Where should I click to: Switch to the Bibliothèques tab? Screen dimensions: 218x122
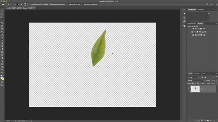191,24
